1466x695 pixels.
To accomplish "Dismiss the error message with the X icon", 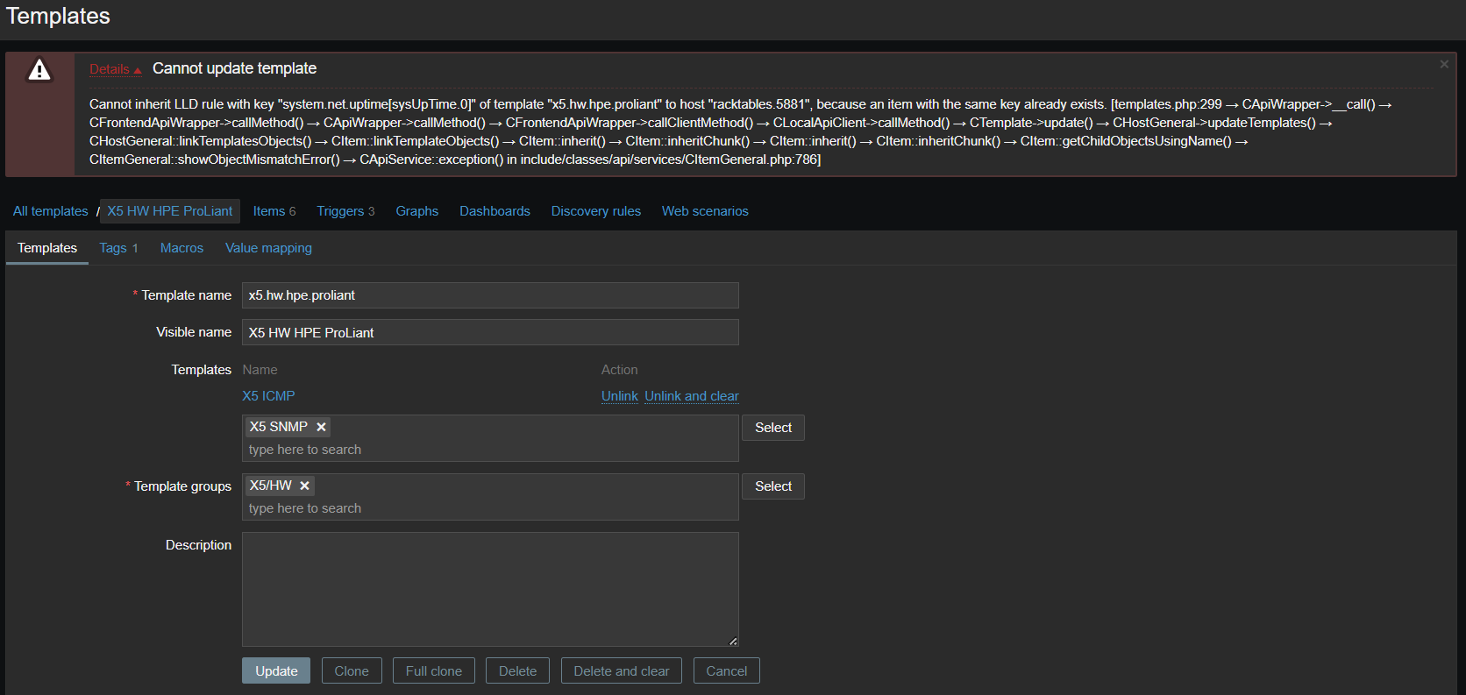I will (1444, 64).
